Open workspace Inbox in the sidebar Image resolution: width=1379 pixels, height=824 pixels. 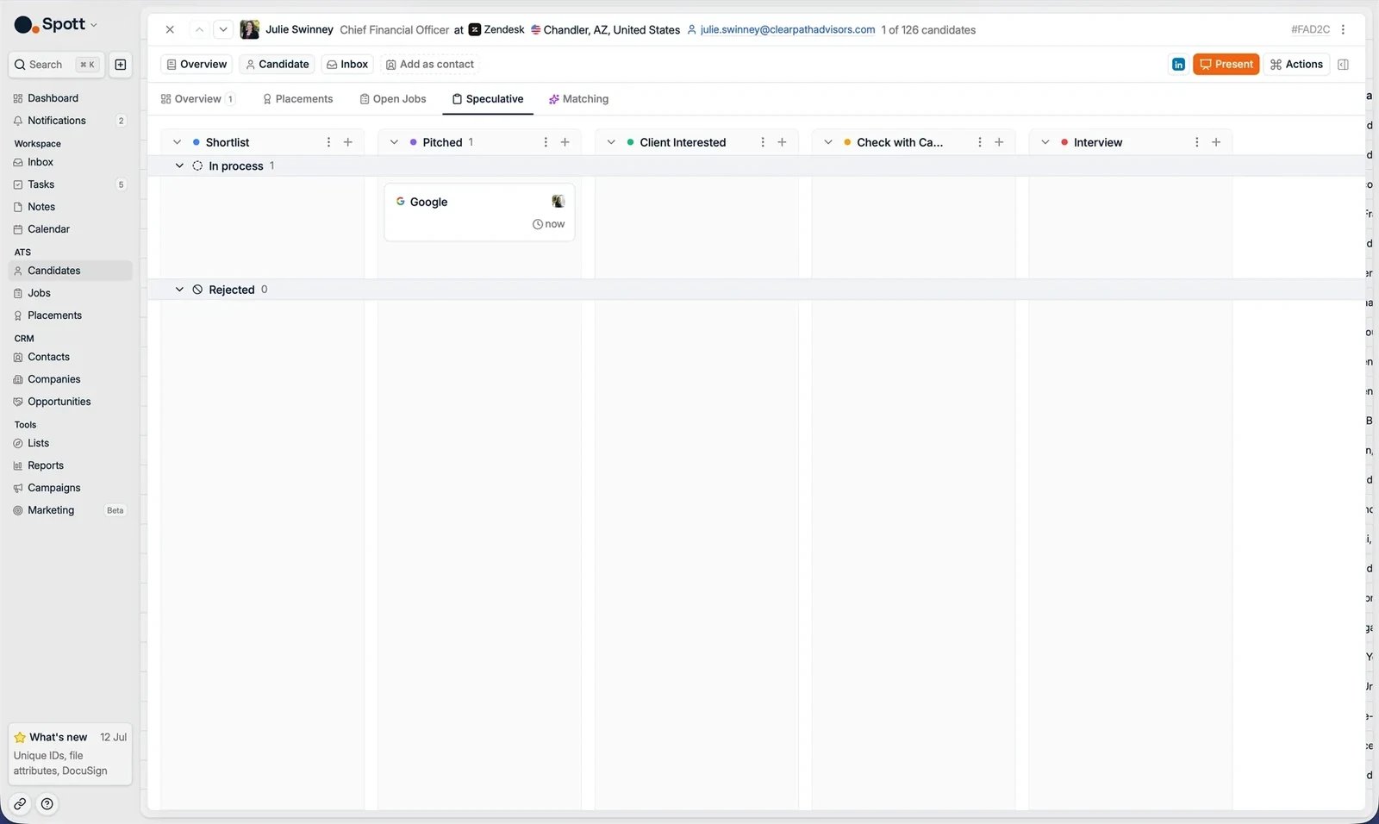(70, 162)
